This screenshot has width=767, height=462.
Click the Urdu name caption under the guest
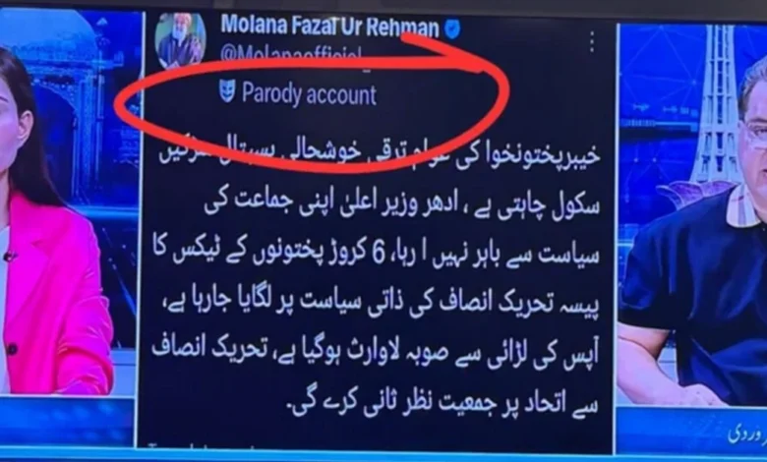[x=746, y=433]
